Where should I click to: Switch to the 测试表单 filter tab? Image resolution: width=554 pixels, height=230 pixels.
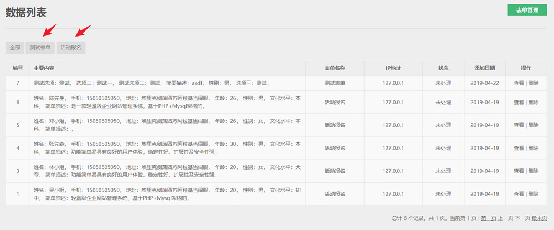click(x=40, y=48)
